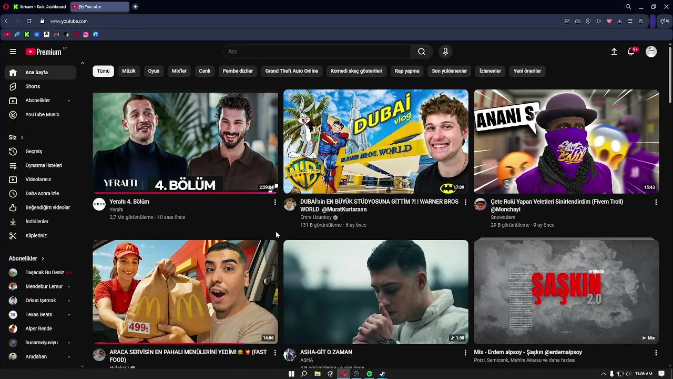673x379 pixels.
Task: Open YouTube Music from the sidebar
Action: click(40, 115)
